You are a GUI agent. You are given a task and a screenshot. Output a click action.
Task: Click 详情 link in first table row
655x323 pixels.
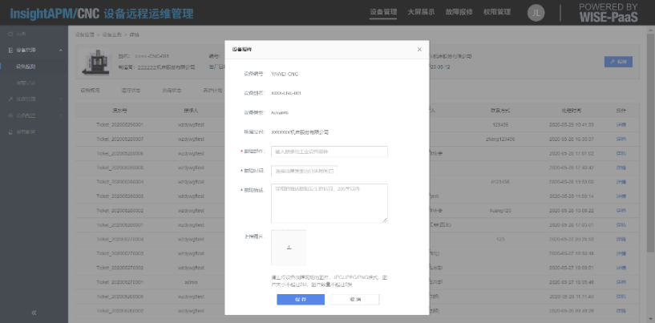click(621, 125)
